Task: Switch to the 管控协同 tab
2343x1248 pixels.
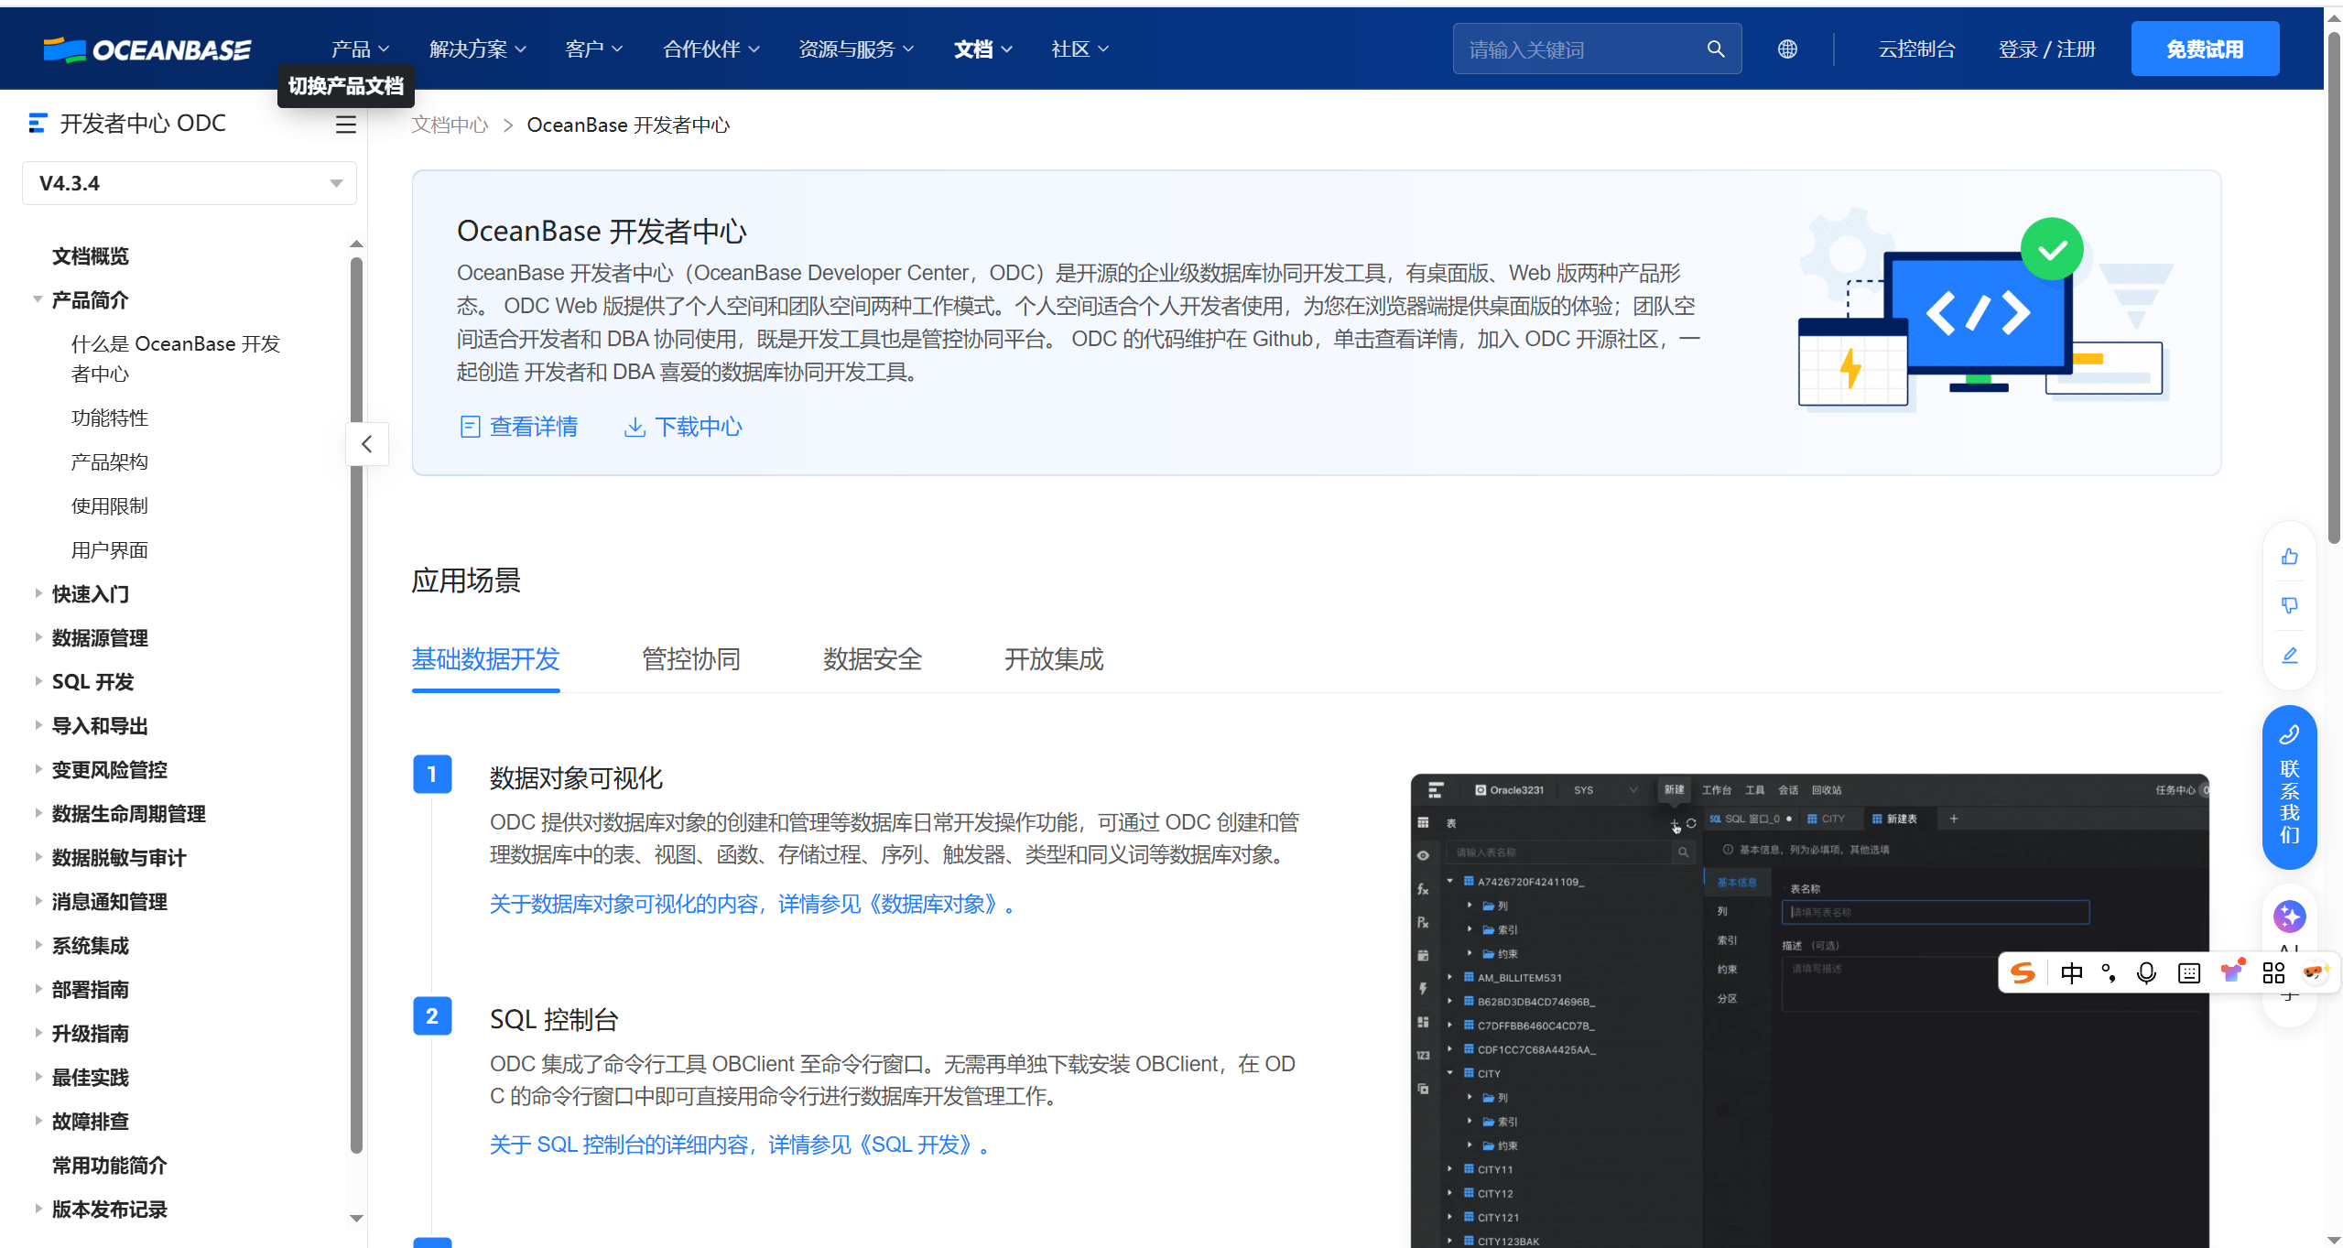Action: pyautogui.click(x=691, y=659)
